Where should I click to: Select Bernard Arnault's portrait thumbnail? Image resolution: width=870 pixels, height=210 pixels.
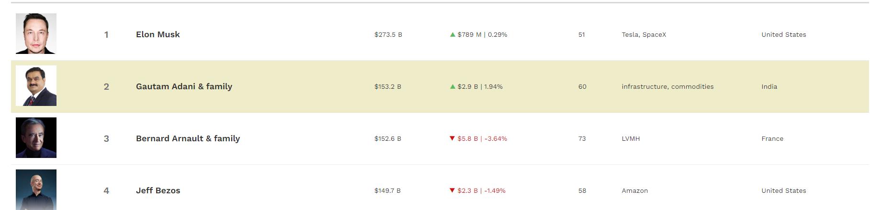tap(36, 137)
